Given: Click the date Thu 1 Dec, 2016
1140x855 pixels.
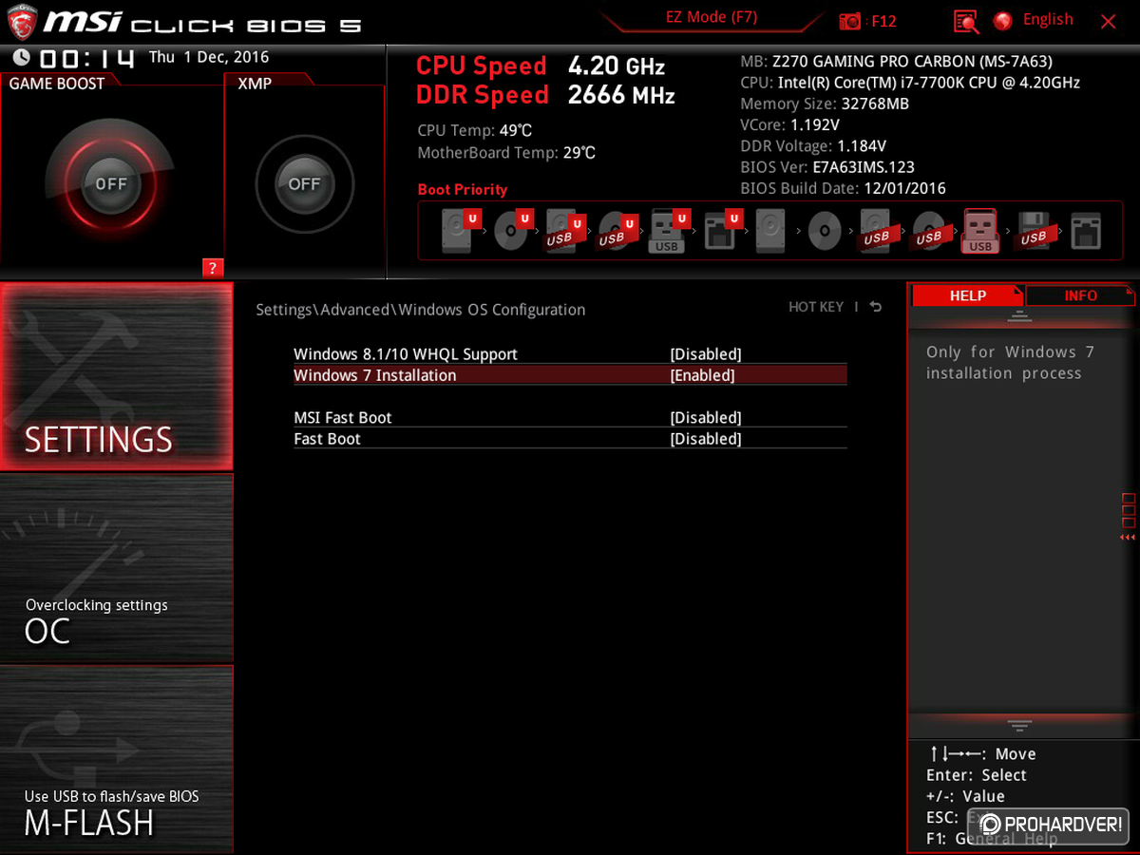Looking at the screenshot, I should (209, 58).
